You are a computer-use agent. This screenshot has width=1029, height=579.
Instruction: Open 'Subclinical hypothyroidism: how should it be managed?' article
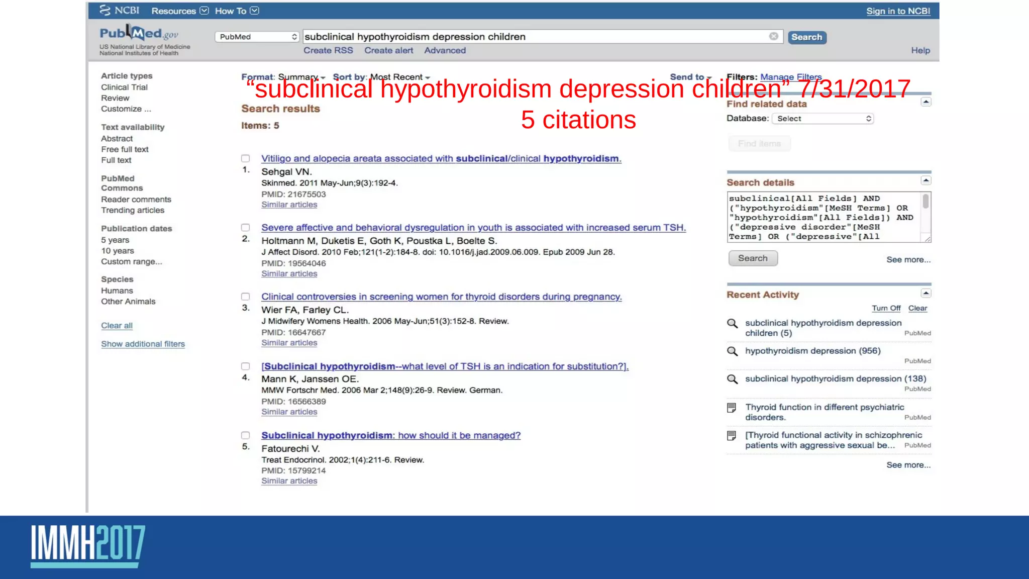[x=391, y=435]
